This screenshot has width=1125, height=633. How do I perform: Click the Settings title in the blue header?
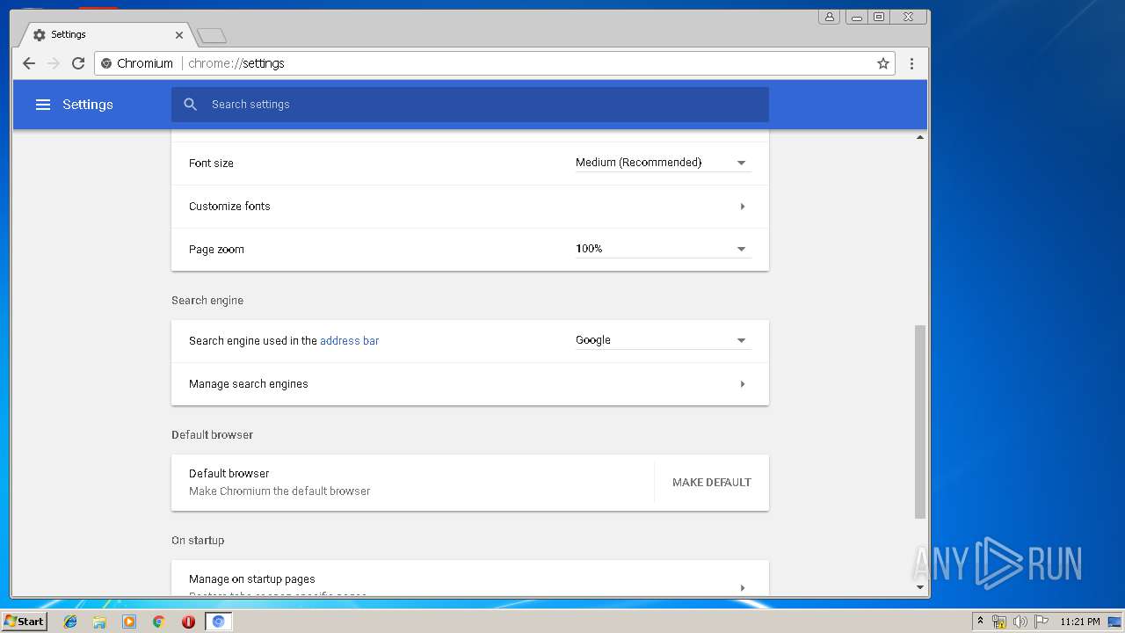click(88, 105)
